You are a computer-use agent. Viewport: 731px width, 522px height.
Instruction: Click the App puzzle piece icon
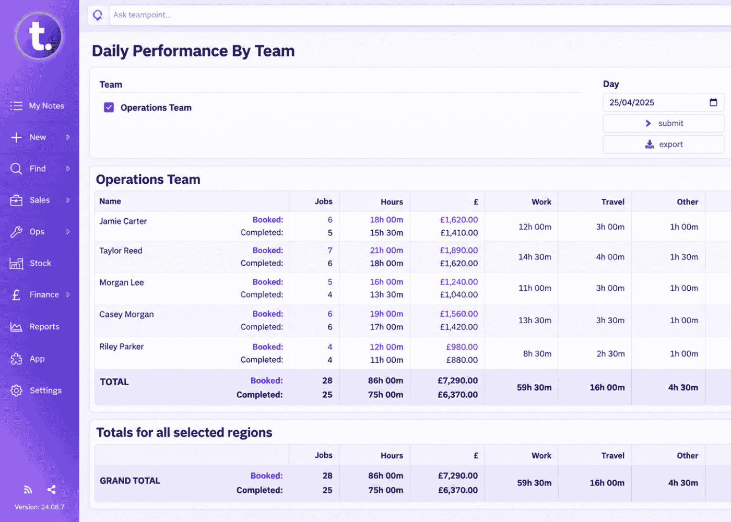(x=16, y=359)
